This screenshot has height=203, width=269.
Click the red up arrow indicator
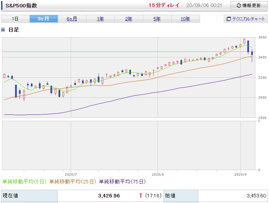pos(141,195)
